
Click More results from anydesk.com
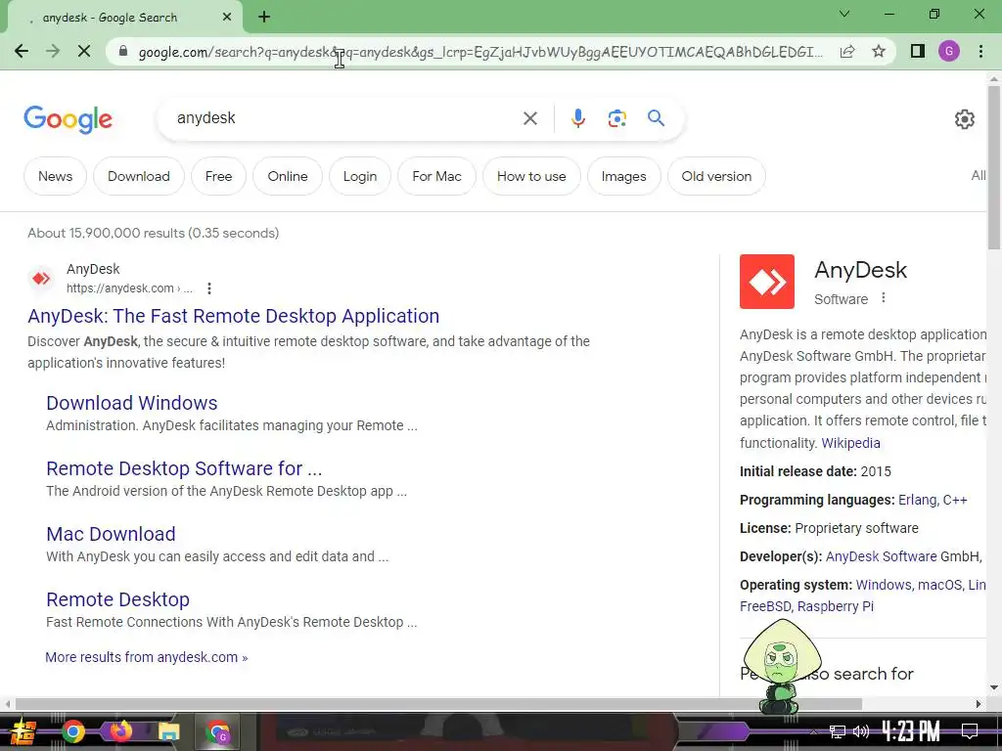point(147,657)
